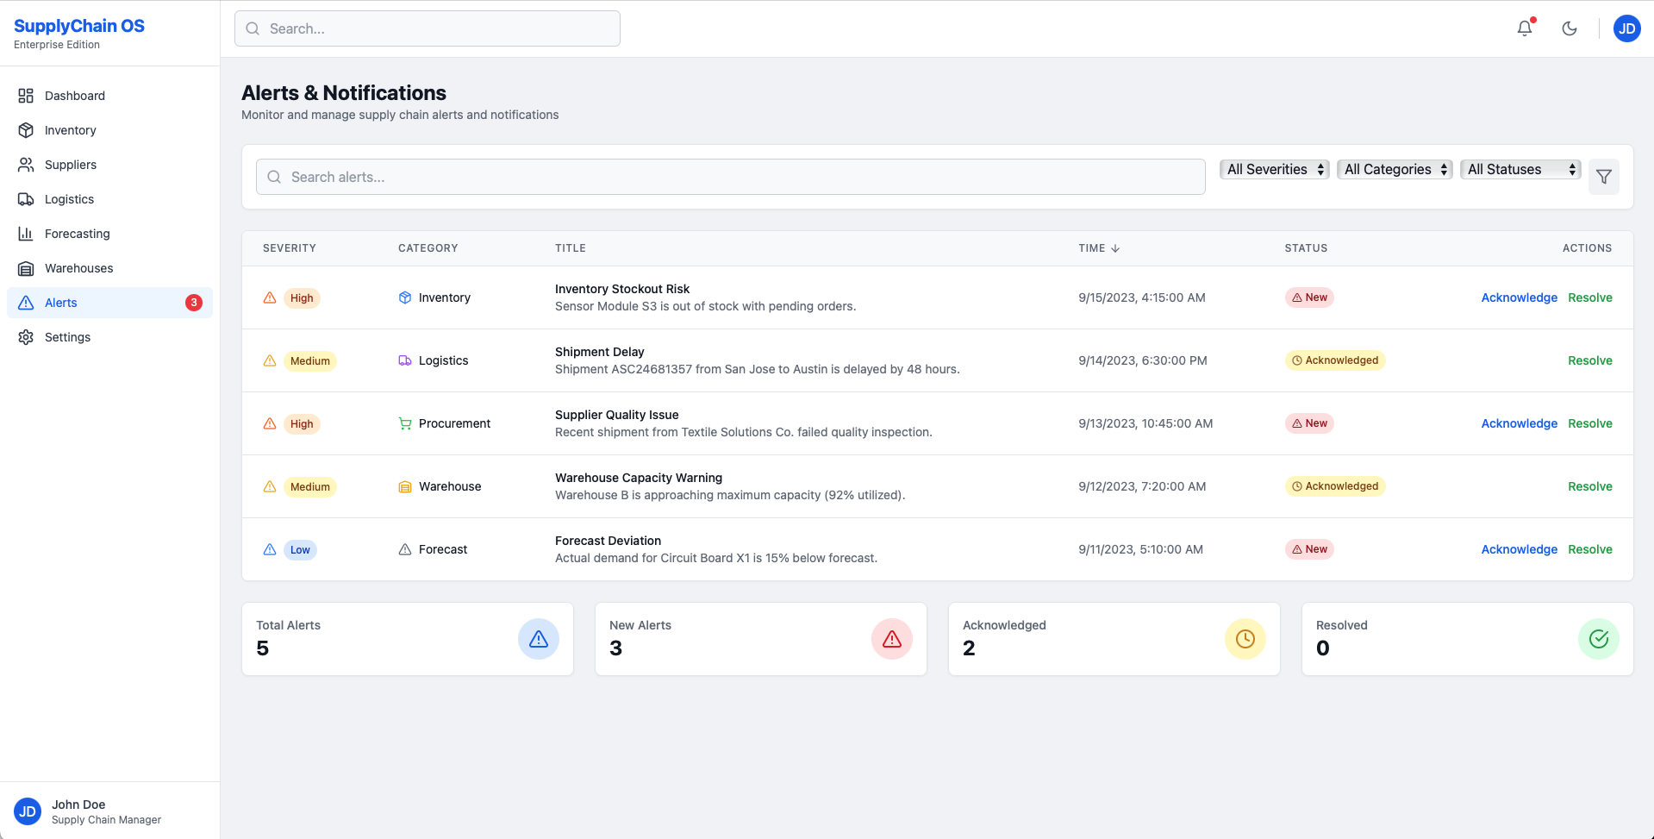Navigate to Warehouses in the sidebar
Screen dimensions: 1654x839
[x=78, y=268]
